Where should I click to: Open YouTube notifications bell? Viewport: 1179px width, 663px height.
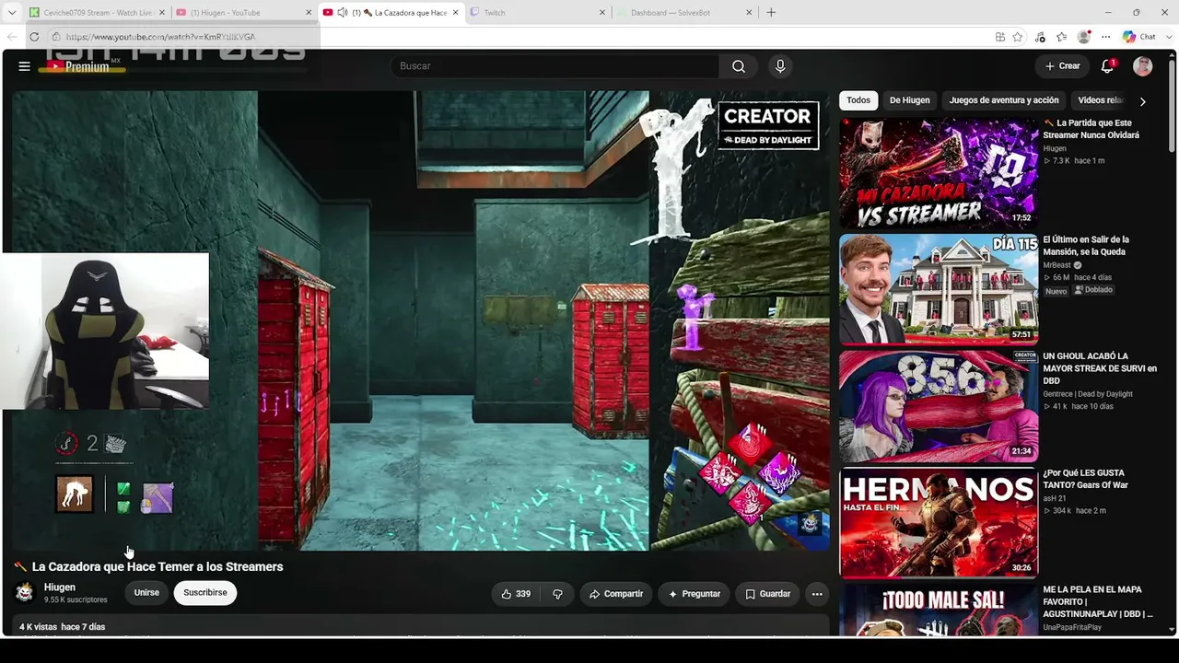(x=1108, y=66)
